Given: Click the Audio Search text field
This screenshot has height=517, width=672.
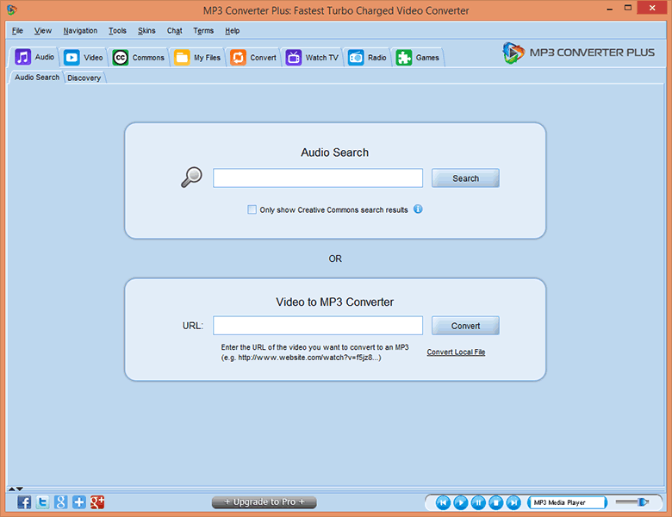Looking at the screenshot, I should pyautogui.click(x=318, y=178).
